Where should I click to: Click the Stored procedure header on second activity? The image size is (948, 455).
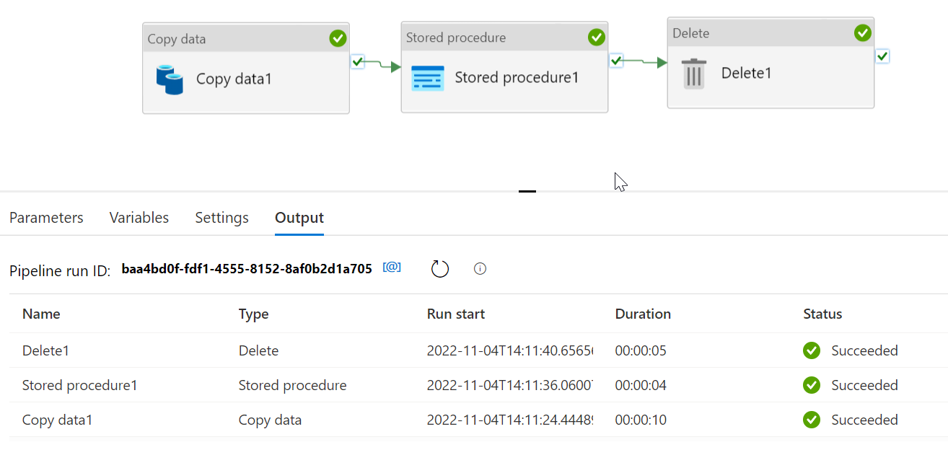[x=456, y=37]
